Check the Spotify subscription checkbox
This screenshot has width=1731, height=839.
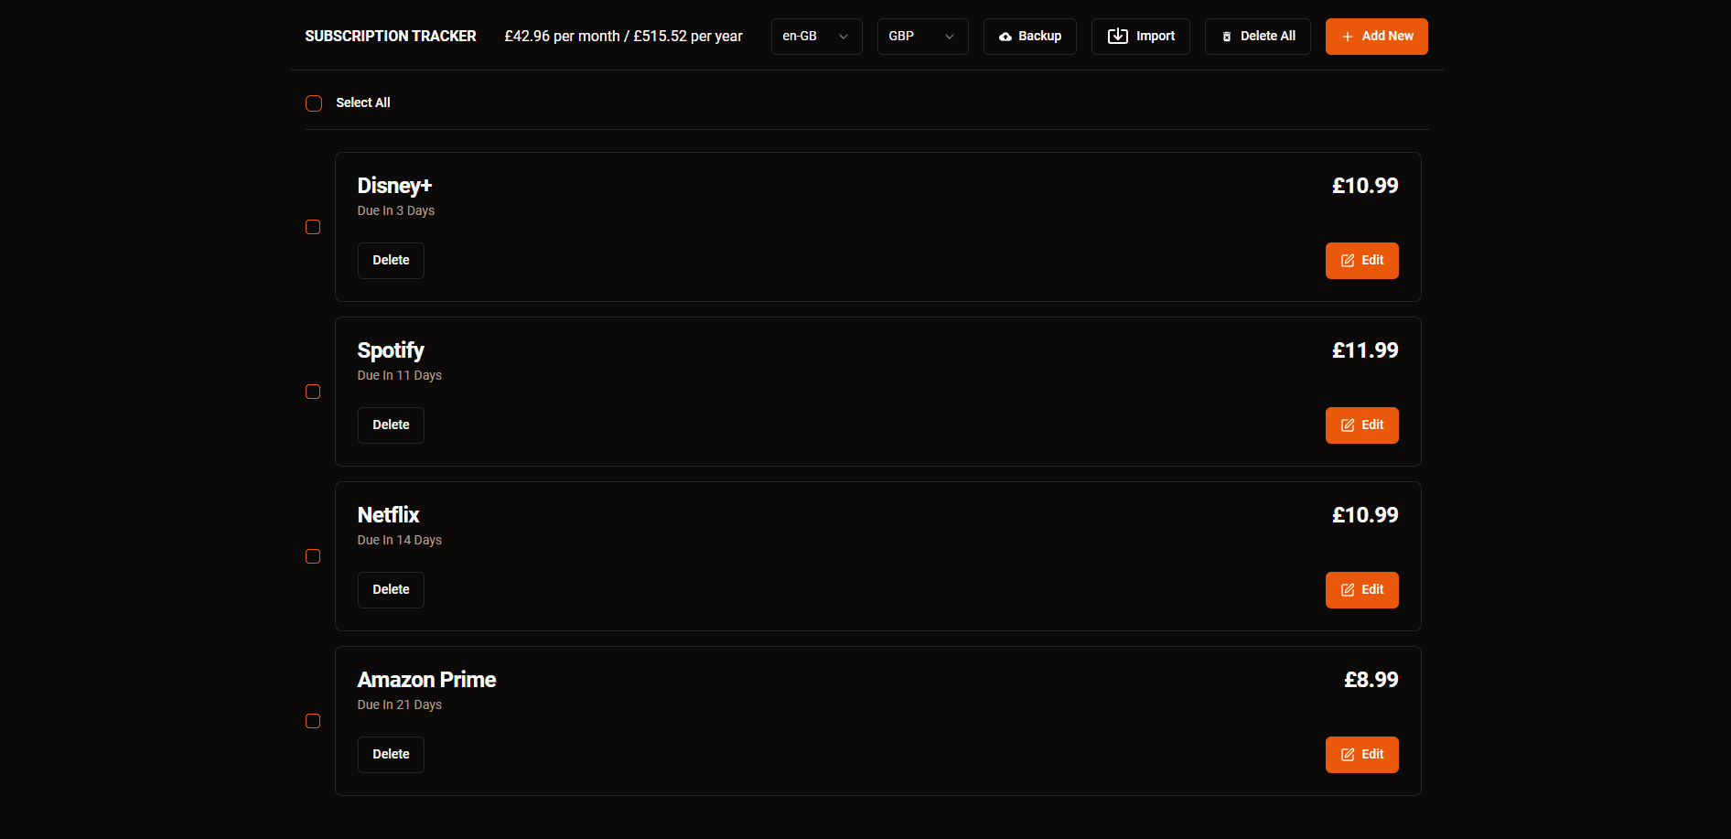(x=313, y=392)
